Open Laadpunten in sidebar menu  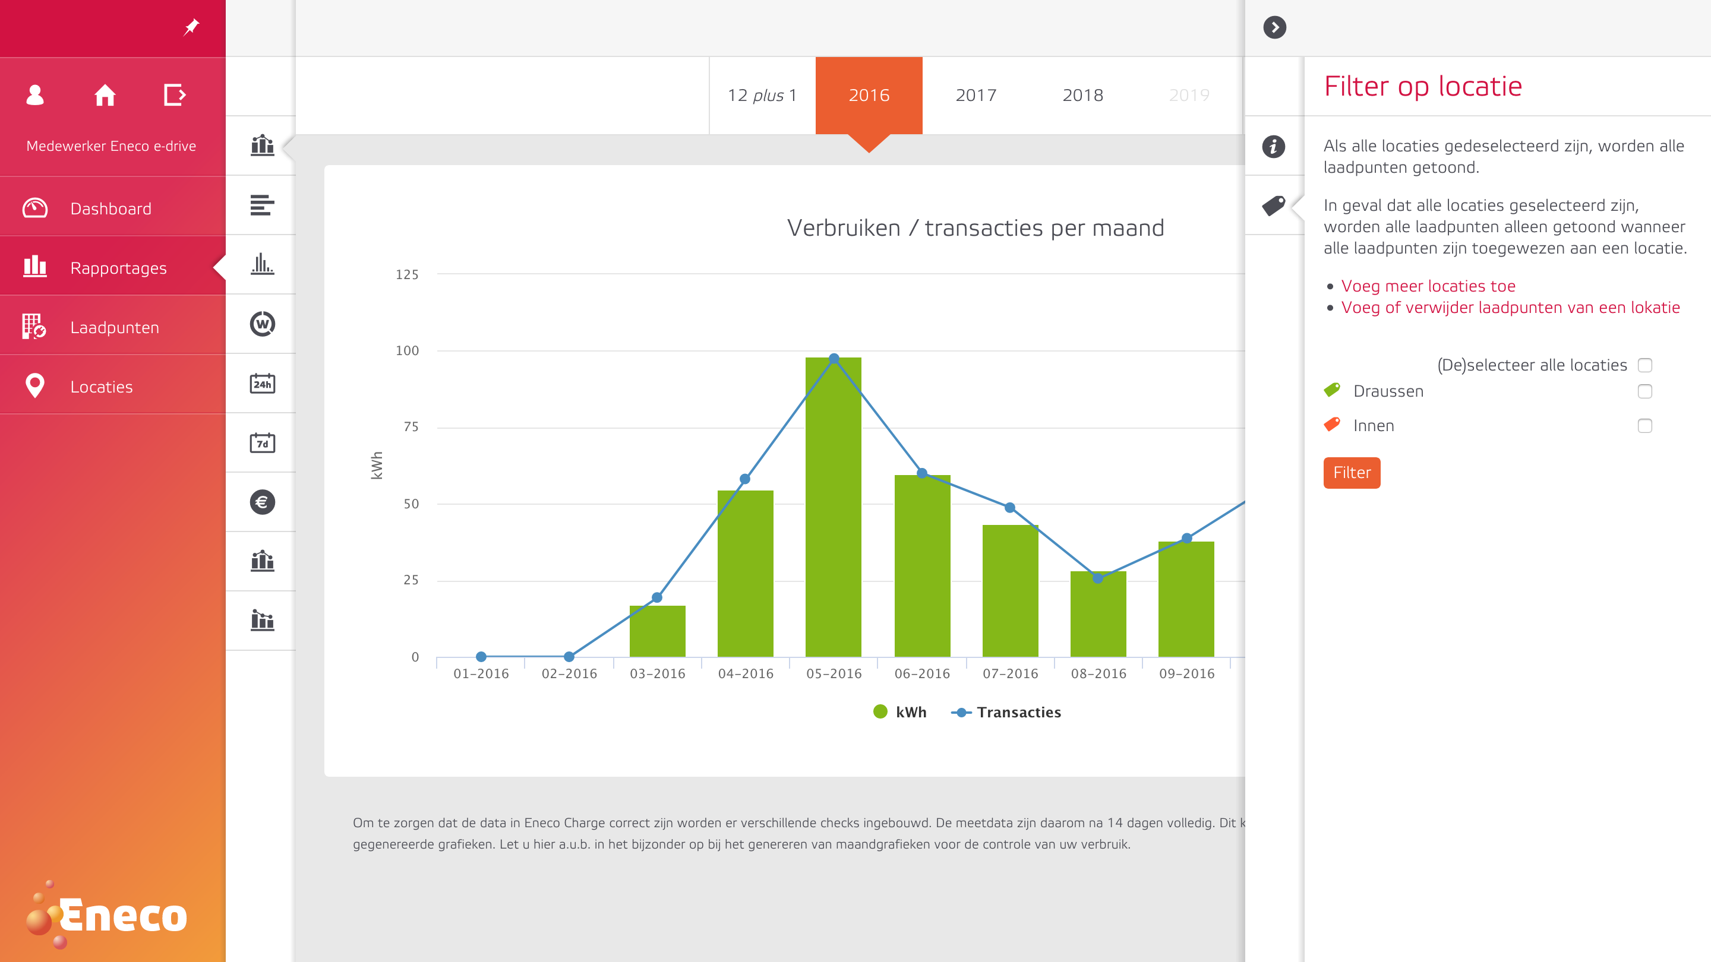[114, 327]
